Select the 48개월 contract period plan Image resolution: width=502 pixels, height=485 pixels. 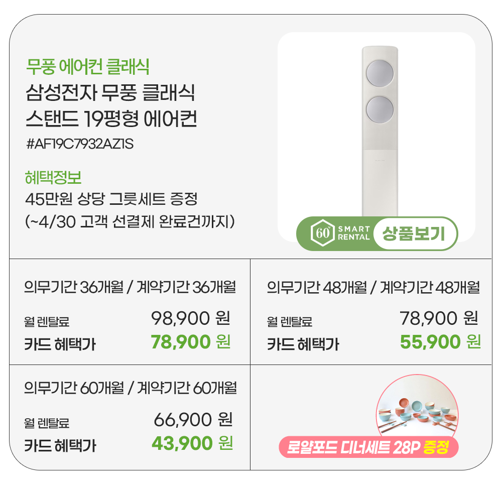(x=373, y=288)
